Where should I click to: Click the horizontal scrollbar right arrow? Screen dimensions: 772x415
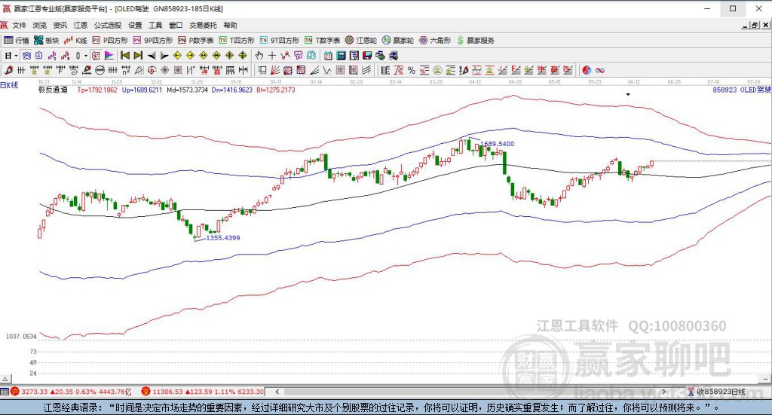pos(664,392)
